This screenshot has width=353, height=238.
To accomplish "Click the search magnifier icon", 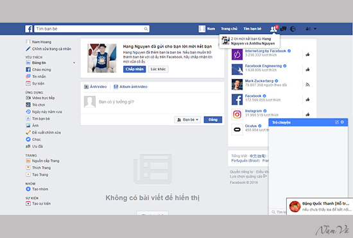I will (146, 29).
